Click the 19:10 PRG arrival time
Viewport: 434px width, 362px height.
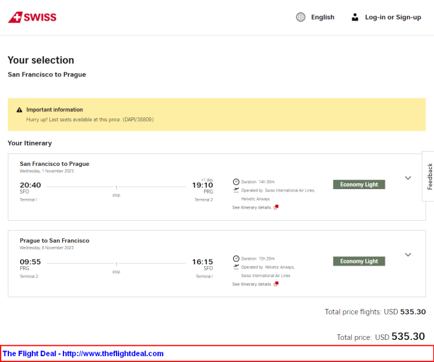[203, 185]
